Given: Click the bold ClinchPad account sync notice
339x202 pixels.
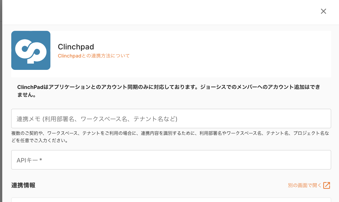Looking at the screenshot, I should 168,87.
